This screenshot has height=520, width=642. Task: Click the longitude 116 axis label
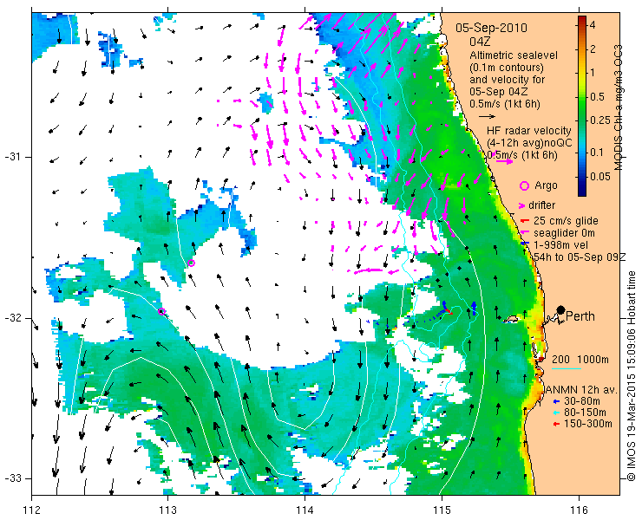[579, 510]
